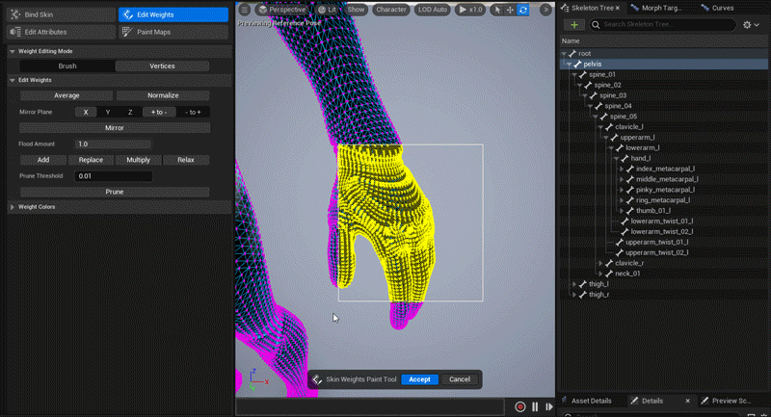Open the LOD Auto dropdown

pyautogui.click(x=432, y=10)
